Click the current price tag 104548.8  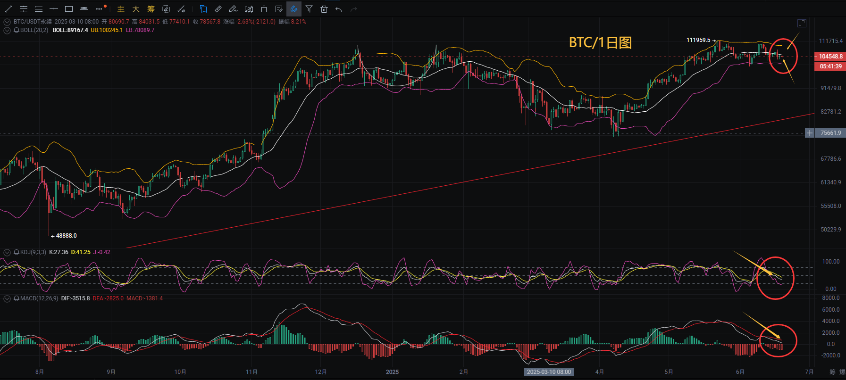tap(830, 57)
